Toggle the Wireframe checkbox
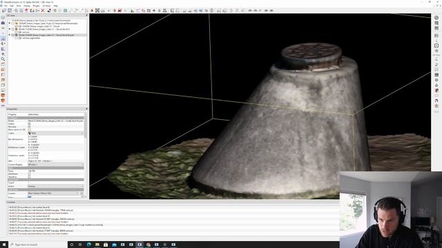442x248 pixels. (29, 174)
